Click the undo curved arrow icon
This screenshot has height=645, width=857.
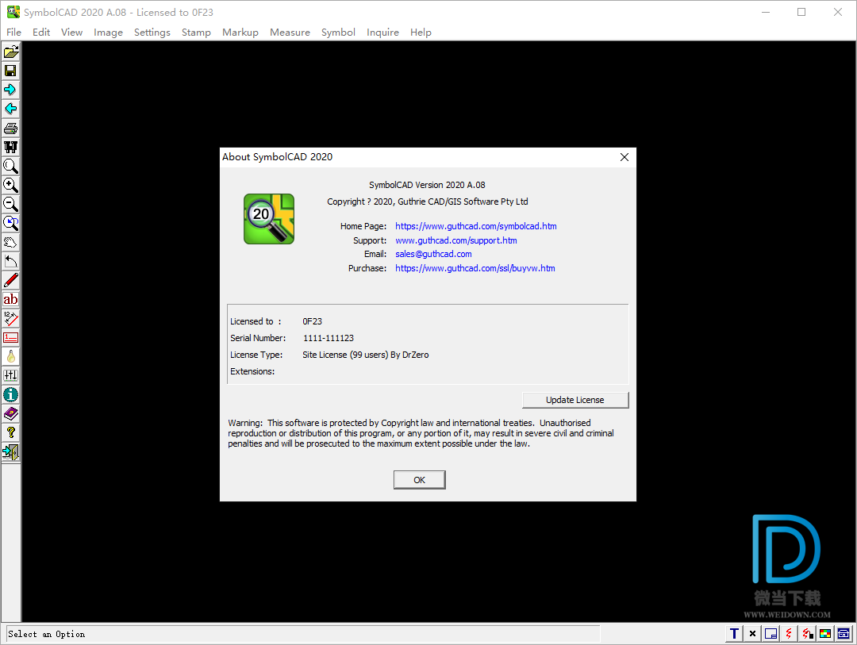pos(11,262)
